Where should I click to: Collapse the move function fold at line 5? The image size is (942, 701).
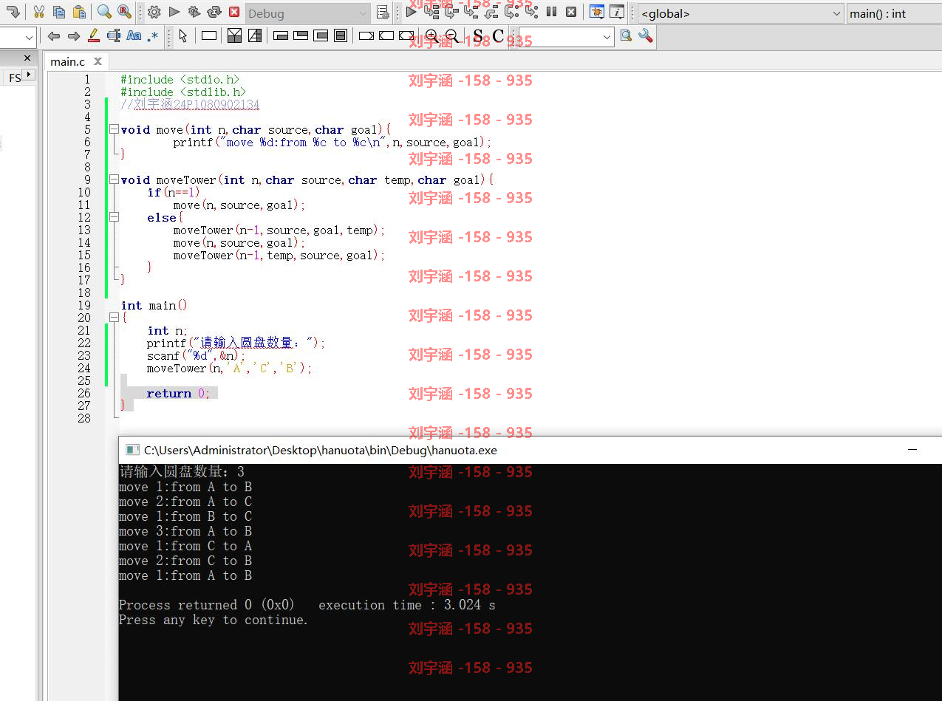114,129
